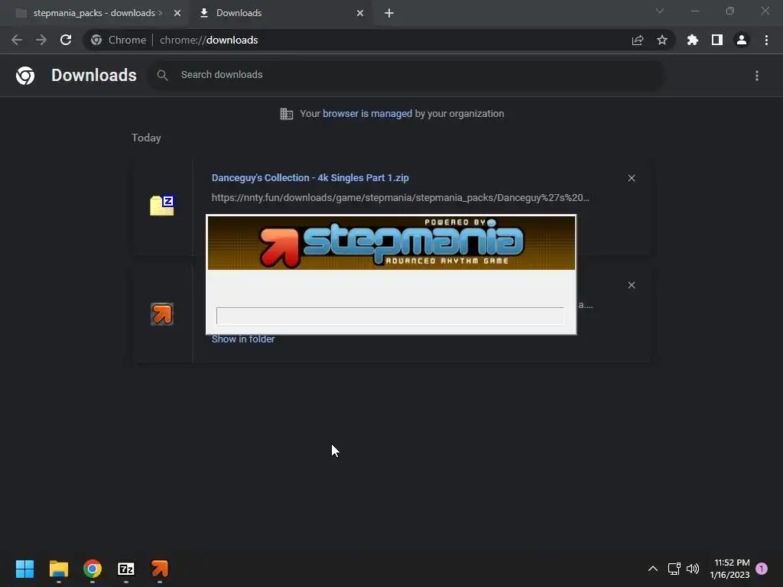
Task: Open 7-Zip from the taskbar
Action: 126,569
